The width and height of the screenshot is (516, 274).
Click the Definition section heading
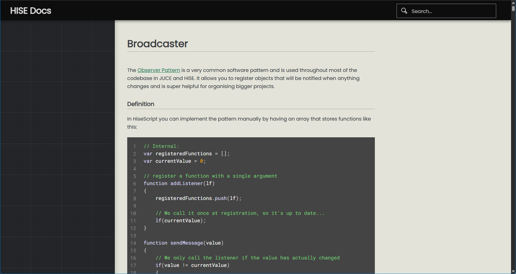coord(141,104)
